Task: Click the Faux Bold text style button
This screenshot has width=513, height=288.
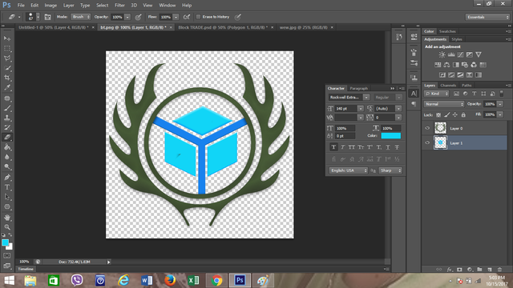Action: 333,147
